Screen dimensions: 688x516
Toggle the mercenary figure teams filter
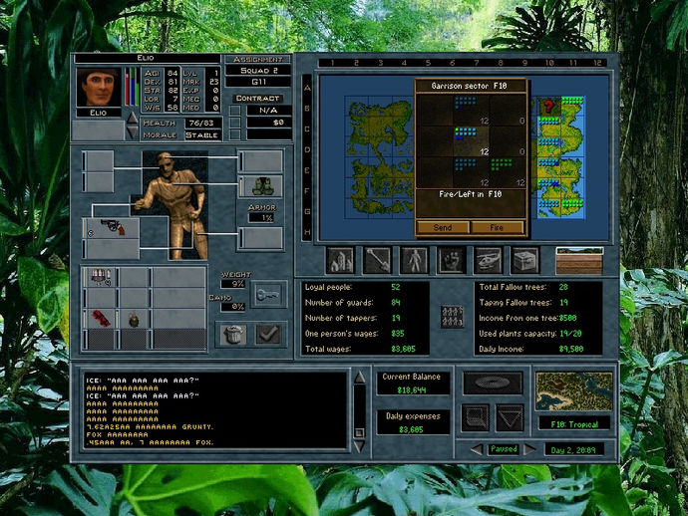414,260
